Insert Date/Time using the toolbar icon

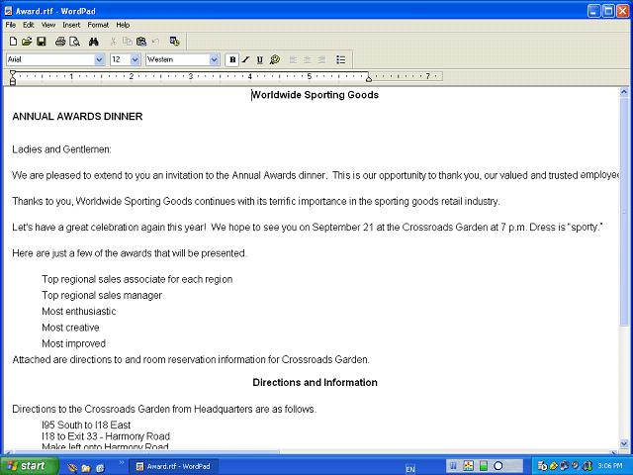coord(174,42)
